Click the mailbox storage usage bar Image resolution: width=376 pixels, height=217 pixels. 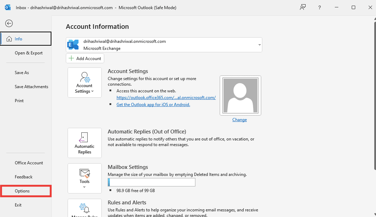coord(151,182)
